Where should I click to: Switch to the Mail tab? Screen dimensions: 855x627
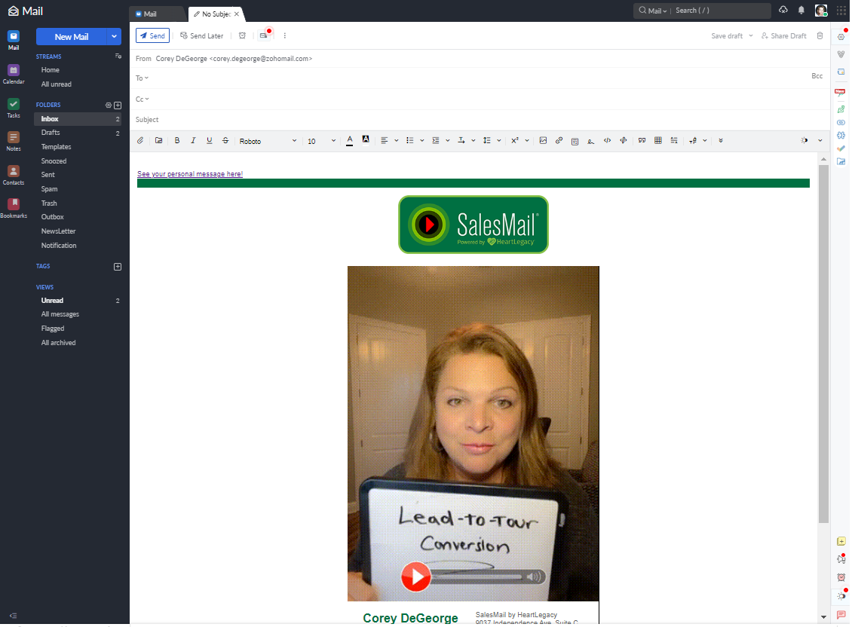tap(156, 14)
